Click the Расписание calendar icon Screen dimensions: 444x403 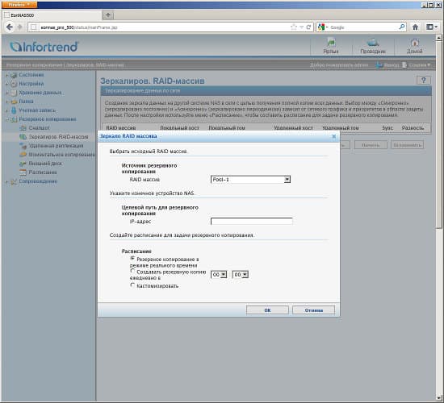click(x=23, y=172)
